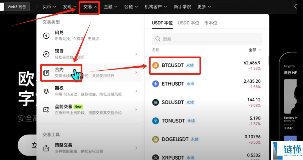
Task: Click the 现货 spot trading icon
Action: 46,54
